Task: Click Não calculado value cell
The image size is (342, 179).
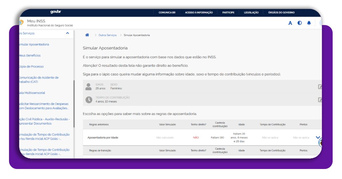Action: (165, 138)
